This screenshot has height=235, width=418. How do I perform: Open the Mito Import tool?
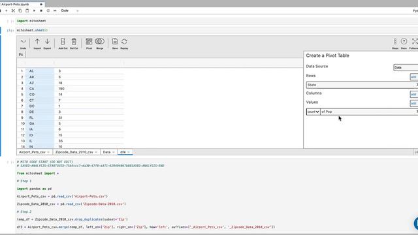coord(37,44)
